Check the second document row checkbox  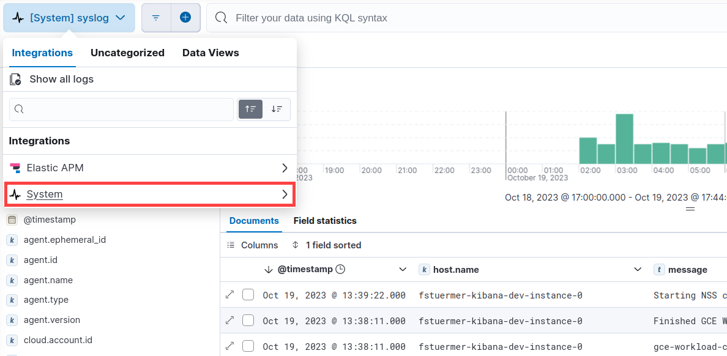pos(248,321)
